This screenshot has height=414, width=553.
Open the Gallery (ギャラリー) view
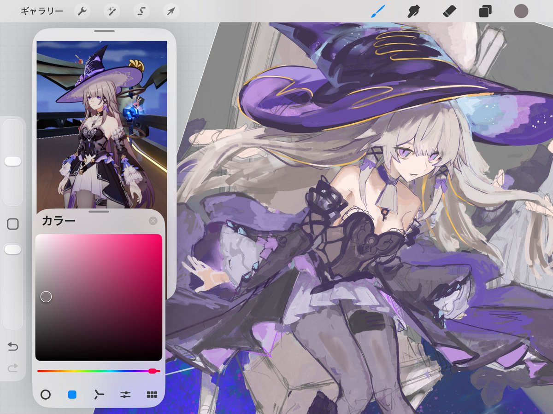41,11
